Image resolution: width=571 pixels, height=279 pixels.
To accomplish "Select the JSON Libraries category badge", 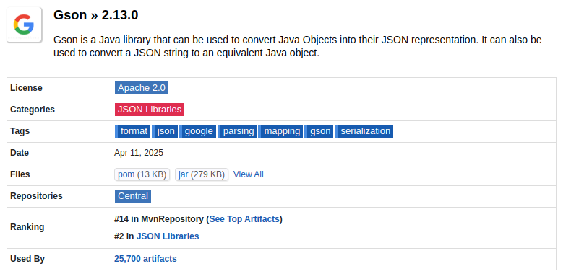I will click(x=150, y=110).
